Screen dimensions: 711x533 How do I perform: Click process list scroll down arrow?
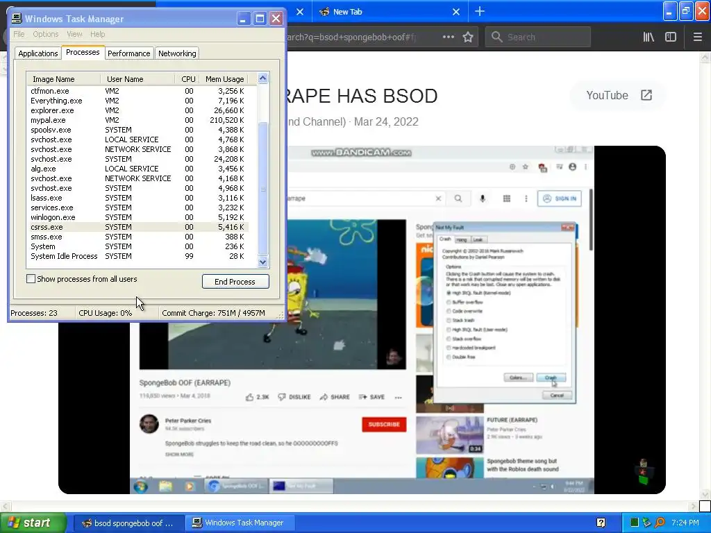click(263, 262)
